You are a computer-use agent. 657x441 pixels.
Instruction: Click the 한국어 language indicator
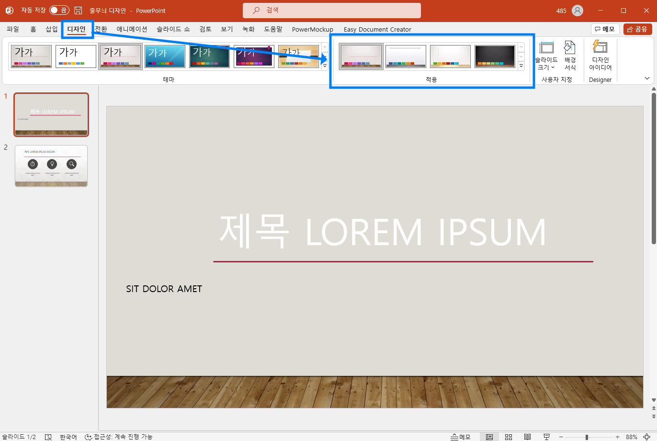coord(68,437)
